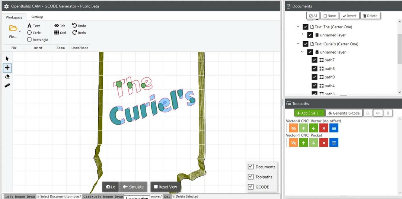The height and width of the screenshot is (199, 402).
Task: Collapse Text: Curiel's (Carter One) tree
Action: click(x=298, y=44)
